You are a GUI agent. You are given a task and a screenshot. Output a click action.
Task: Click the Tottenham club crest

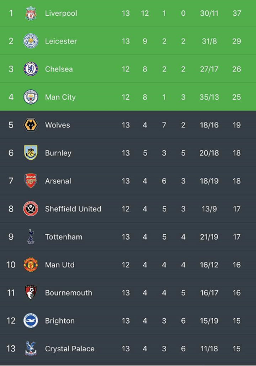pos(31,237)
